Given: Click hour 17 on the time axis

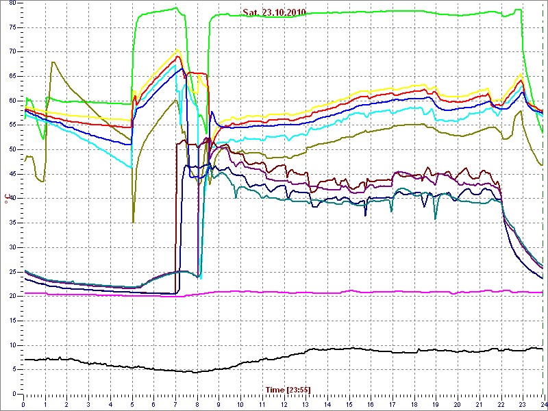Looking at the screenshot, I should 393,403.
